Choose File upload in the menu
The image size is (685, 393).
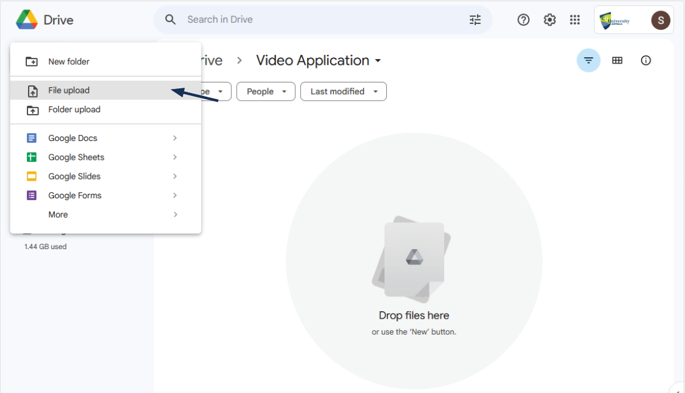[x=69, y=90]
